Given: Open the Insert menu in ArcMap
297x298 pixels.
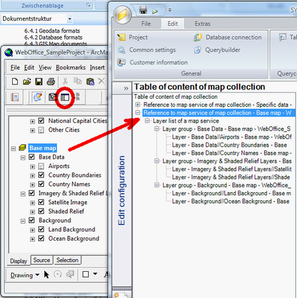Looking at the screenshot, I should coord(97,68).
